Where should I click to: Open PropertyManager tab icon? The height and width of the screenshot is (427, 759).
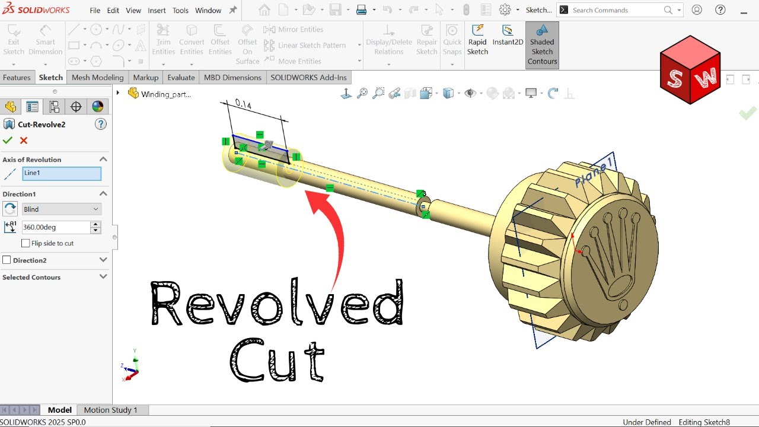point(32,107)
